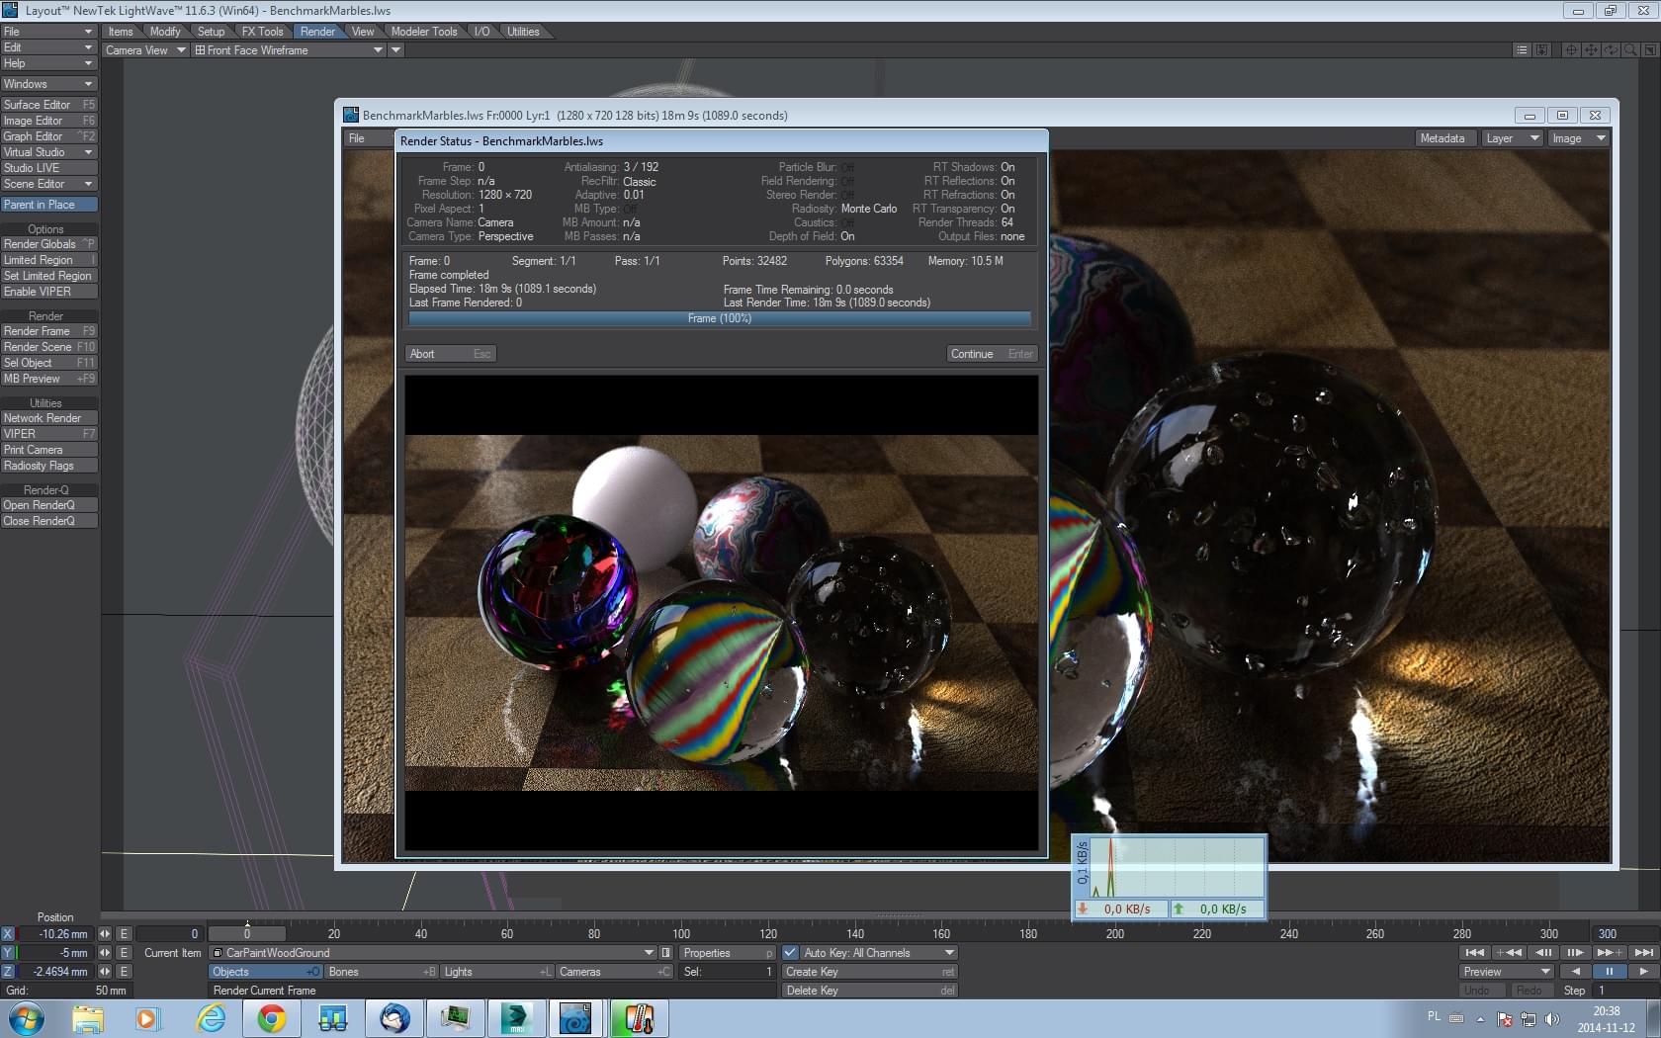Open the Modify tab
Screen dimensions: 1661x1038
(x=165, y=32)
